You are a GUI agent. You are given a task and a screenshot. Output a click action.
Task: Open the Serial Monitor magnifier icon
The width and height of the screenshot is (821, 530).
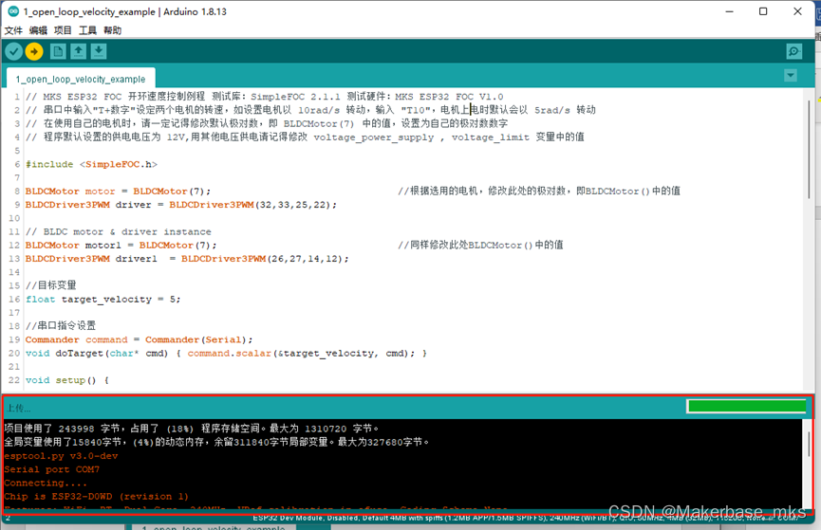pos(794,51)
